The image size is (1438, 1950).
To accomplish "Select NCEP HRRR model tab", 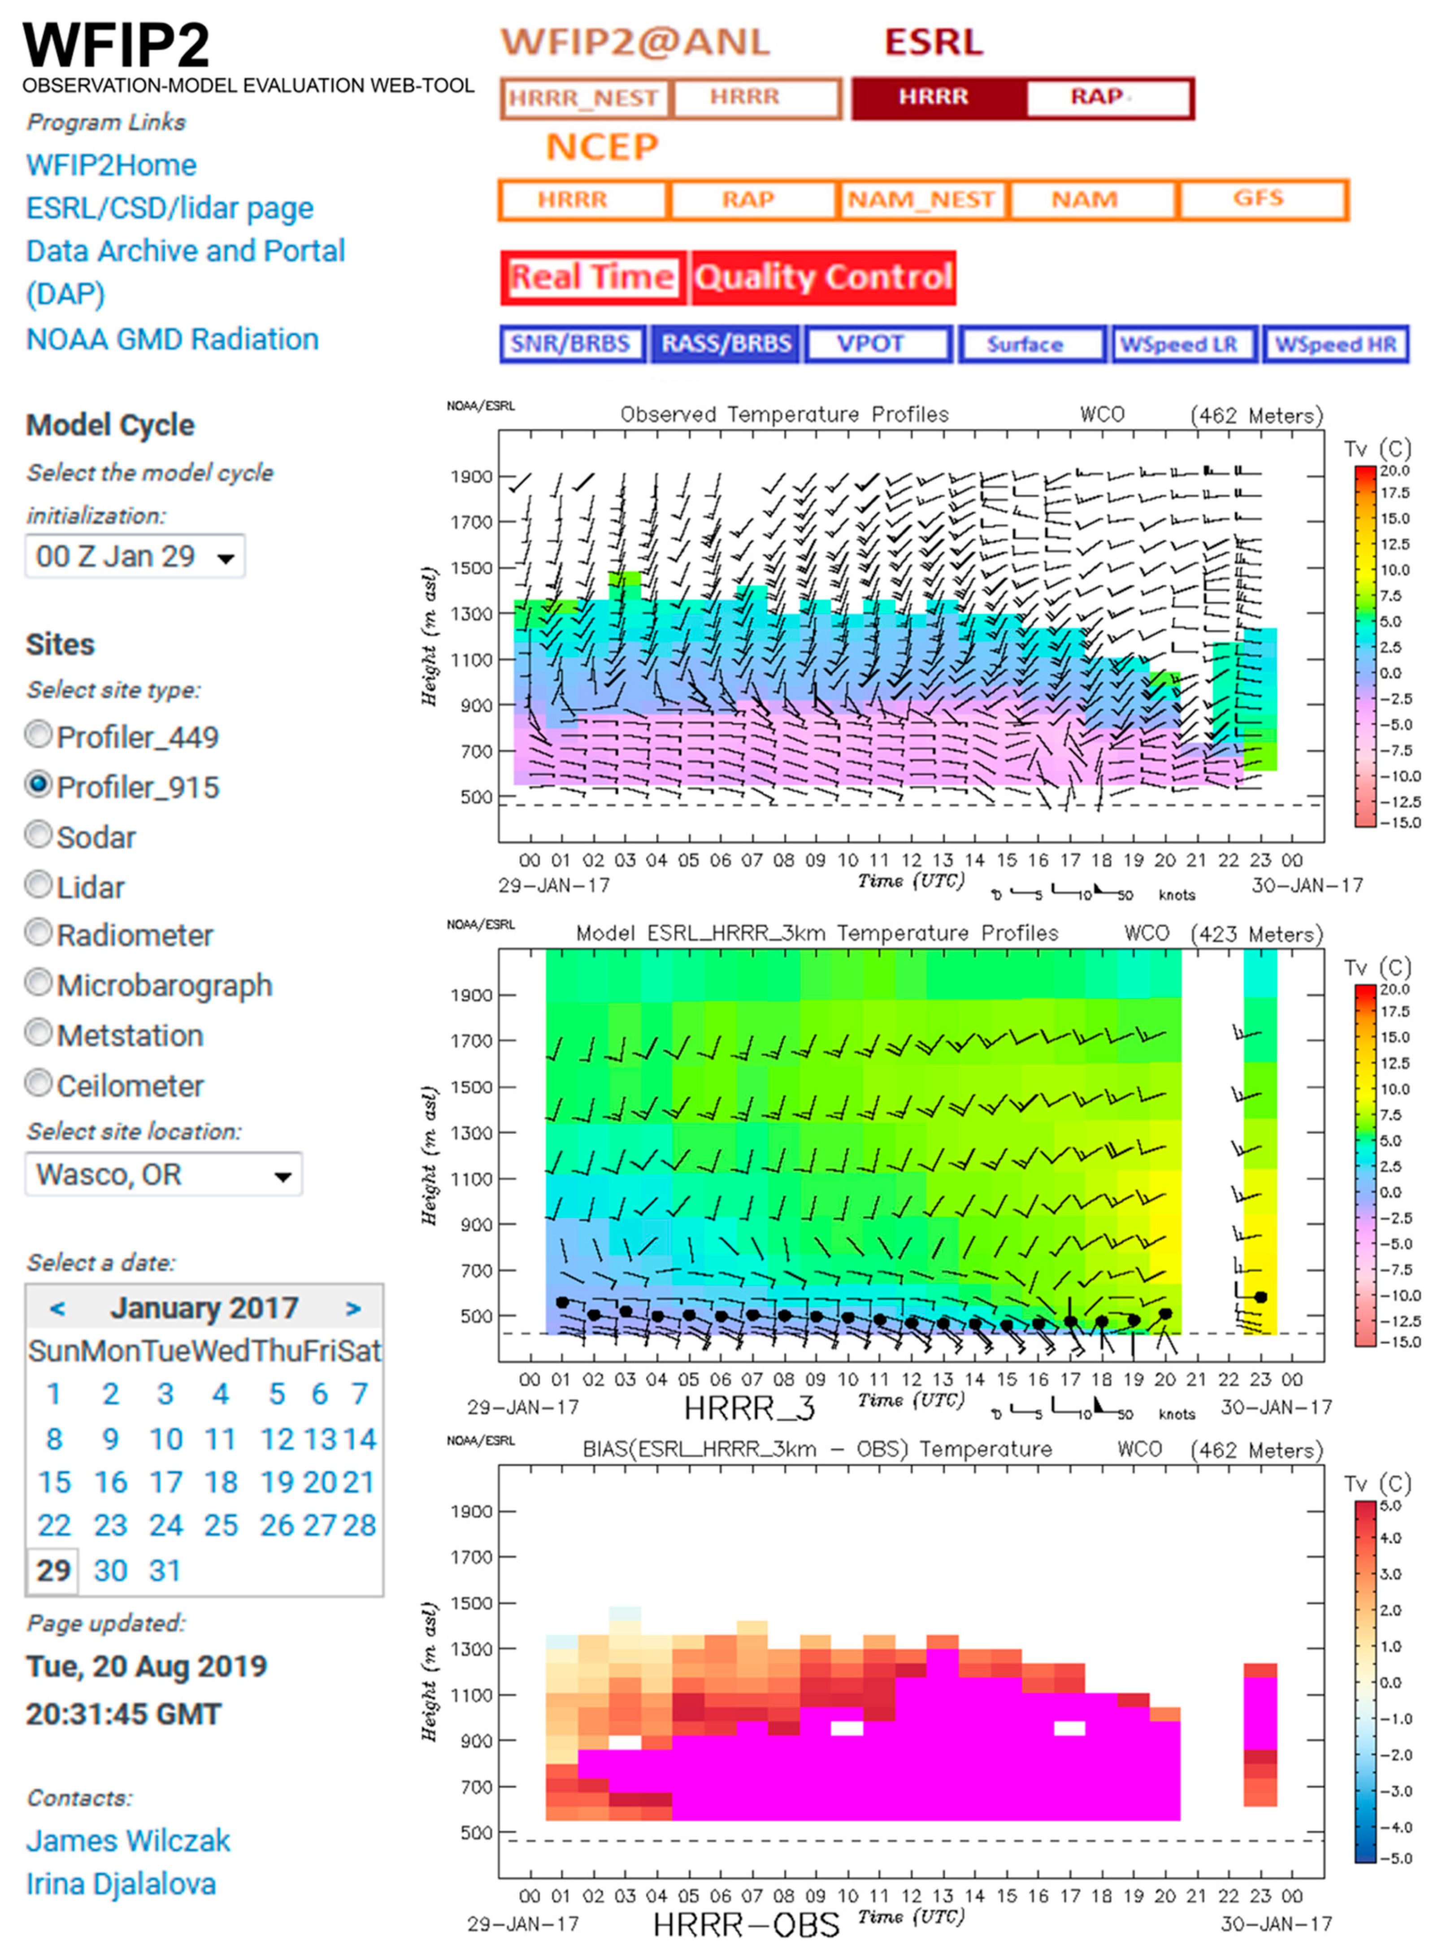I will tap(582, 200).
